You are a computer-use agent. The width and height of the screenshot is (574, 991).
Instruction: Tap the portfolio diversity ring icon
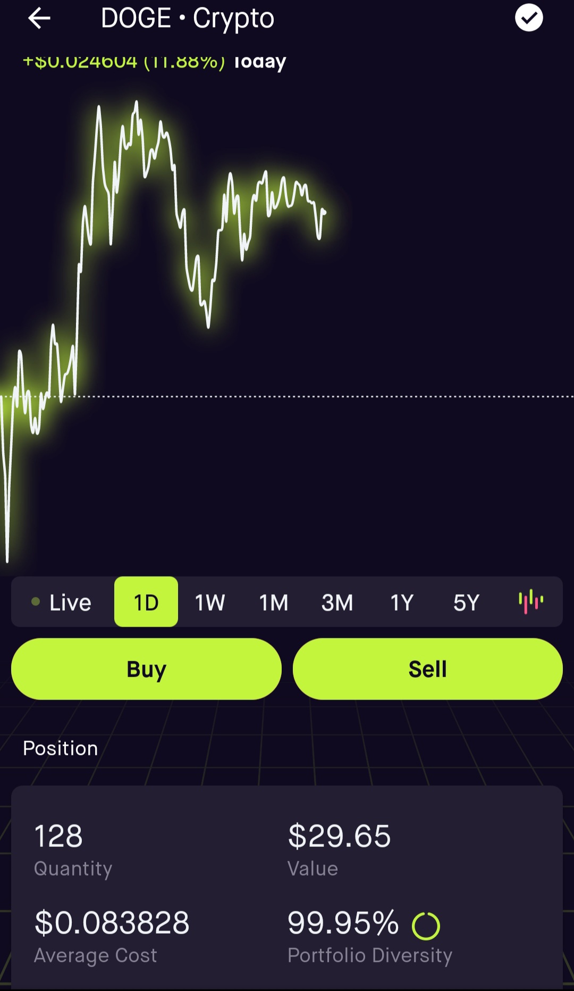click(426, 926)
